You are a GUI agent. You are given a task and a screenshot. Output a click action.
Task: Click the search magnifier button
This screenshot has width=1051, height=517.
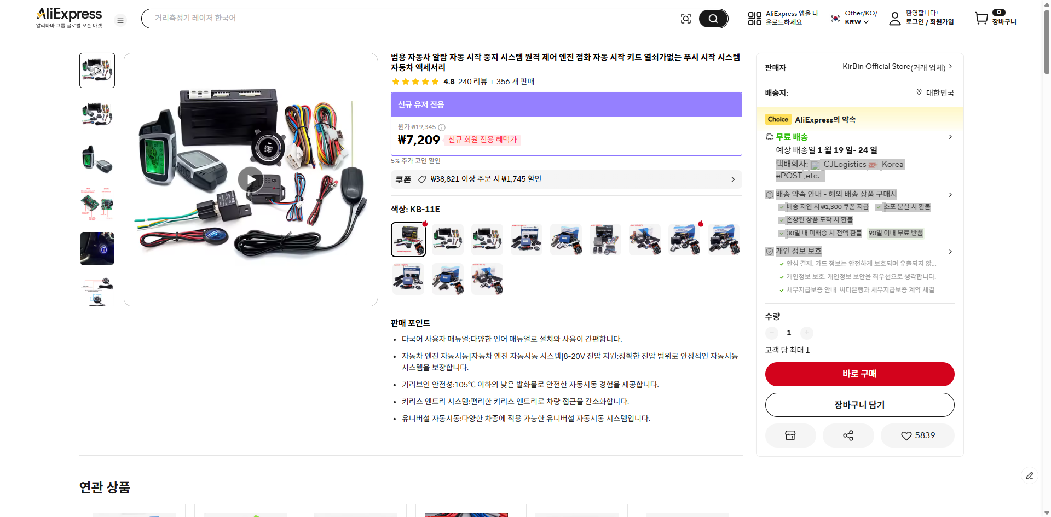[x=713, y=18]
